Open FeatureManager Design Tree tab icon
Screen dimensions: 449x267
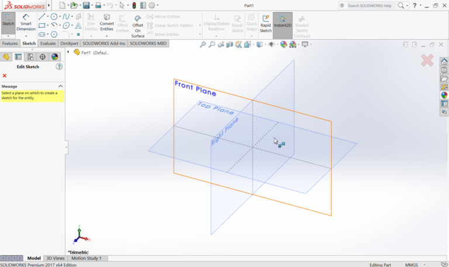[x=6, y=57]
